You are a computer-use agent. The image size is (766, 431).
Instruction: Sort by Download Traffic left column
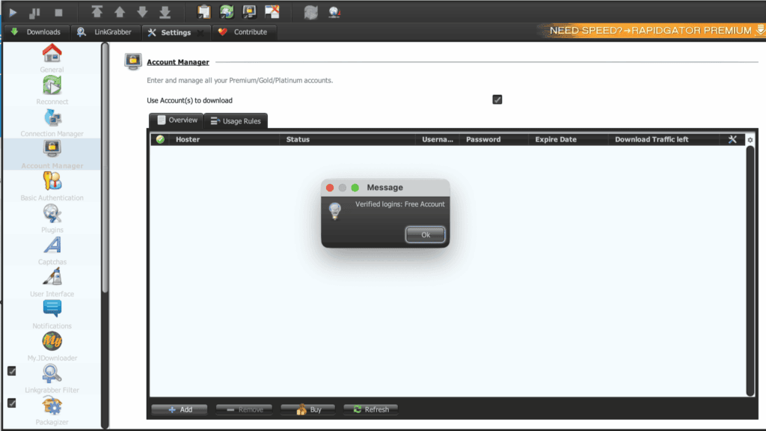pyautogui.click(x=664, y=139)
